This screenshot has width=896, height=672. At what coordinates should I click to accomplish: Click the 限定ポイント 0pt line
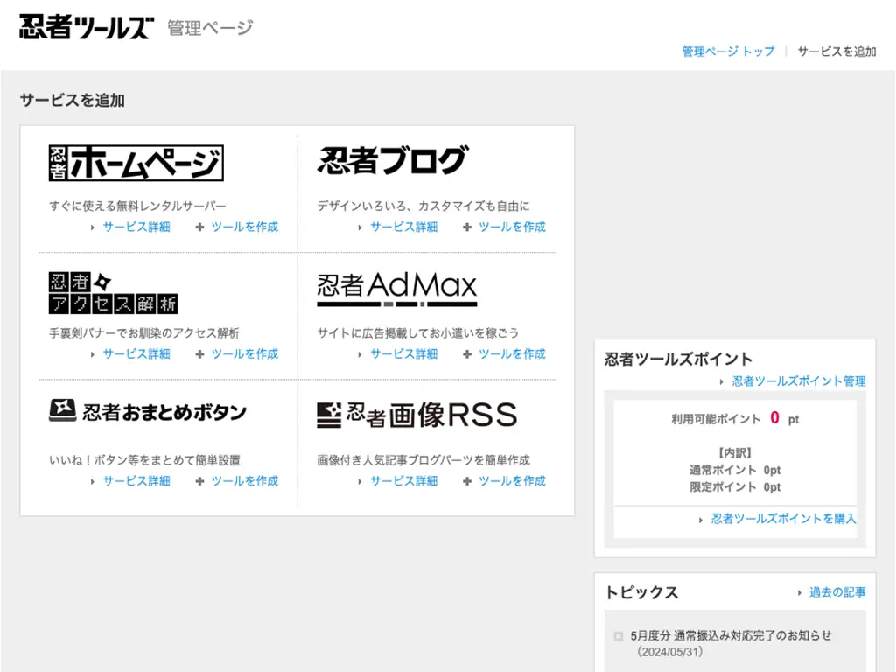735,487
